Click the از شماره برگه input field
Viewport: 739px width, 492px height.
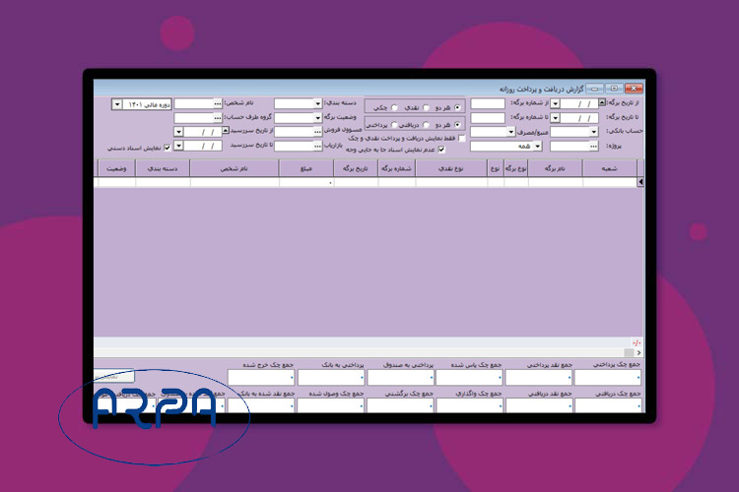[488, 103]
